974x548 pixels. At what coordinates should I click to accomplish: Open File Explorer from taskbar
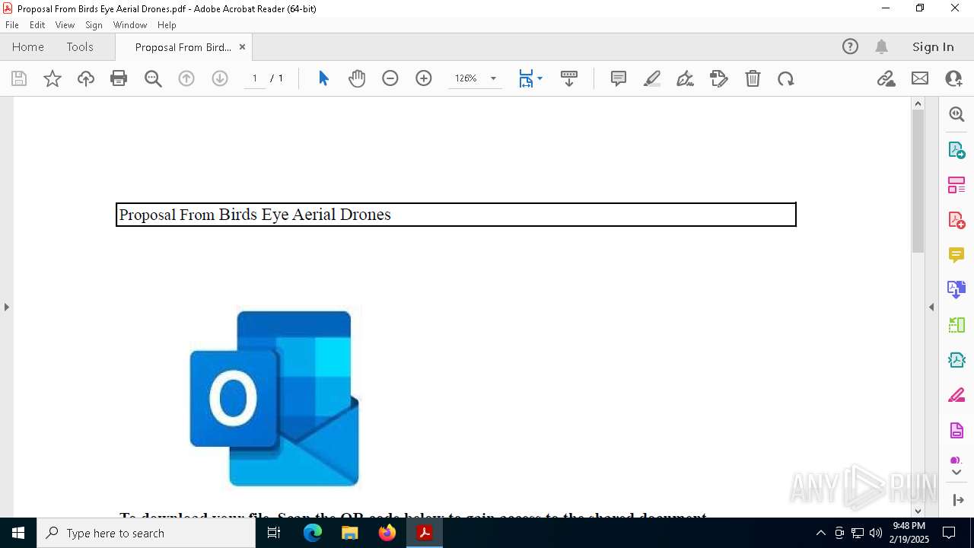pos(349,533)
